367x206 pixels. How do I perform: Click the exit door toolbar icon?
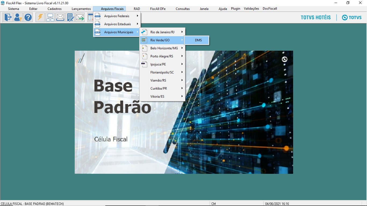click(8, 17)
